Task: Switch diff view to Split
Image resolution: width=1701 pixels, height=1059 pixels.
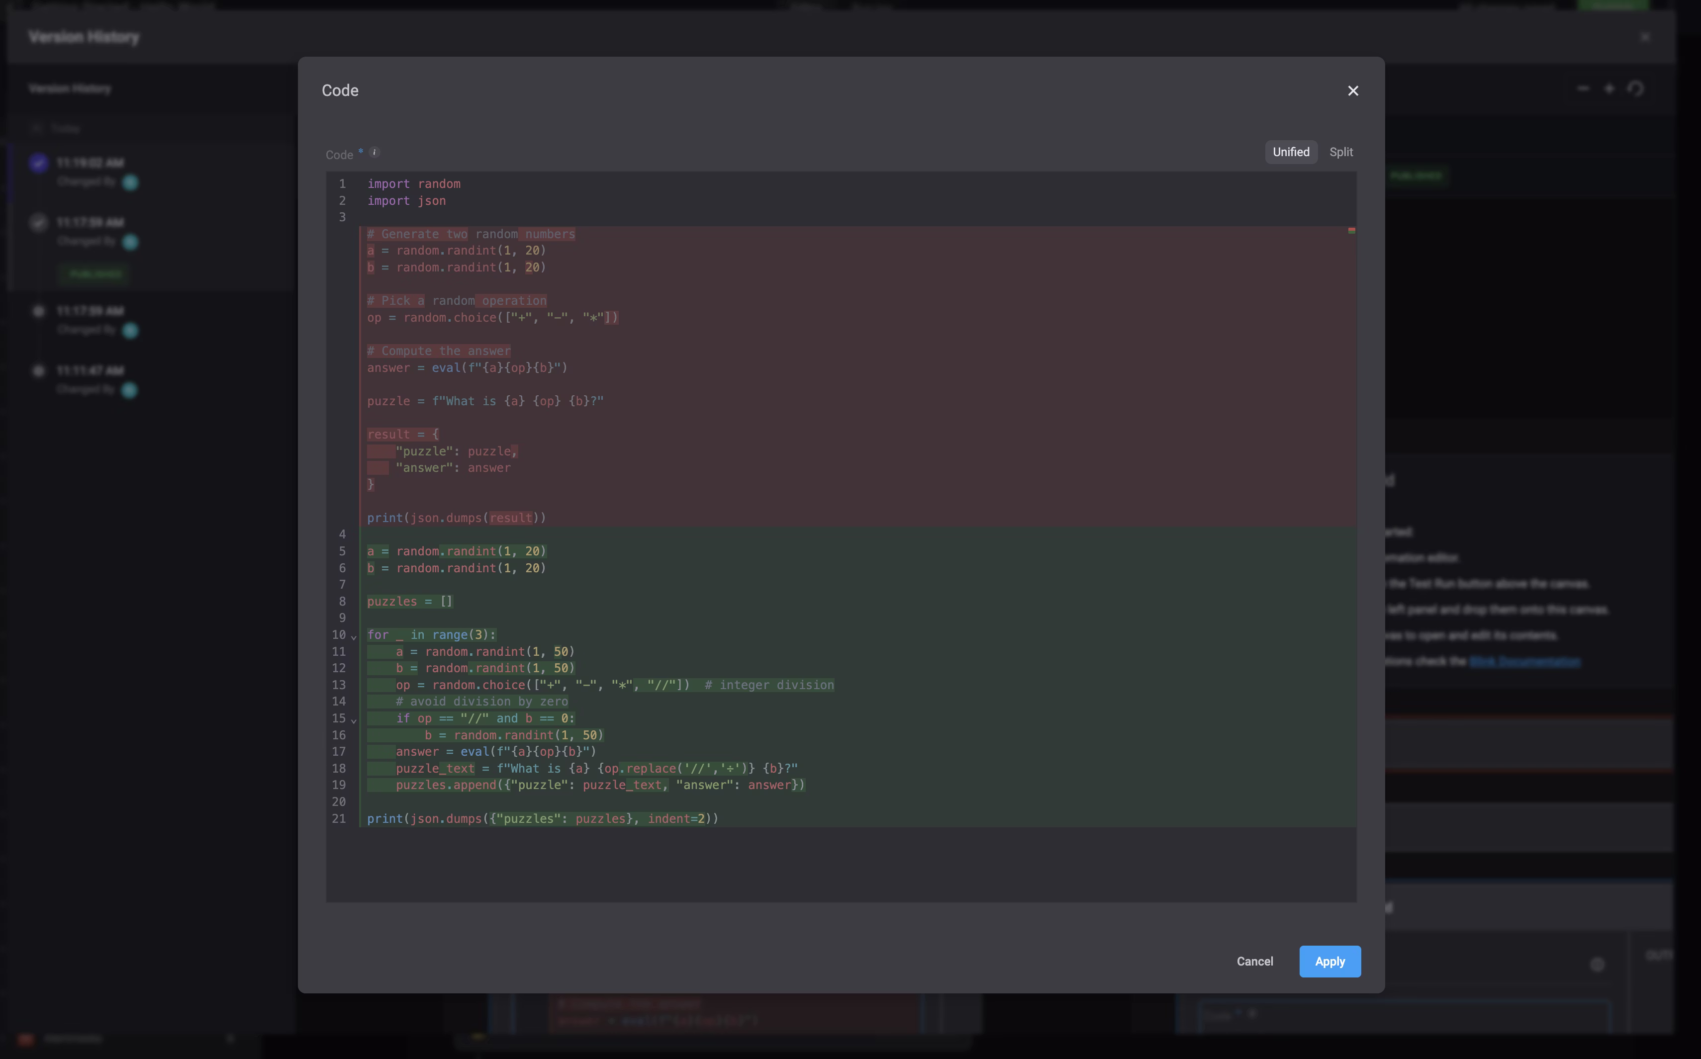Action: pyautogui.click(x=1341, y=152)
